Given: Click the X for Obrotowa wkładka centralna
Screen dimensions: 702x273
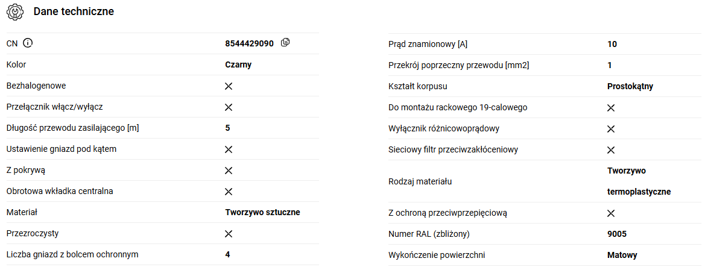Looking at the screenshot, I should 229,192.
